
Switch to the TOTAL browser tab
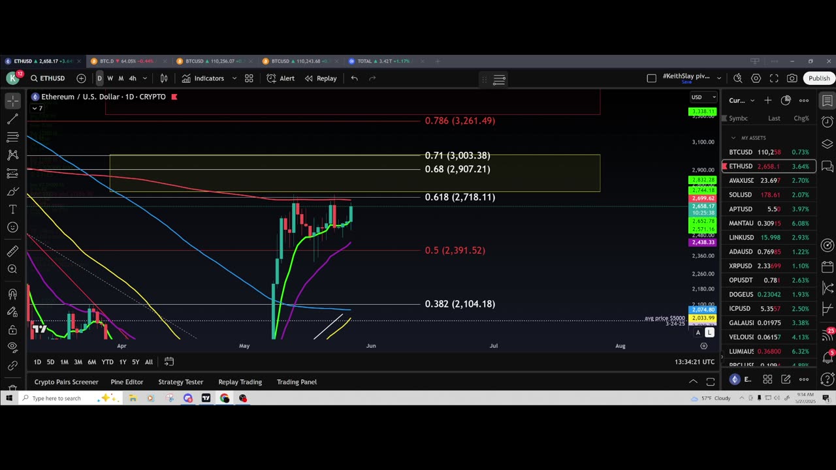click(386, 61)
